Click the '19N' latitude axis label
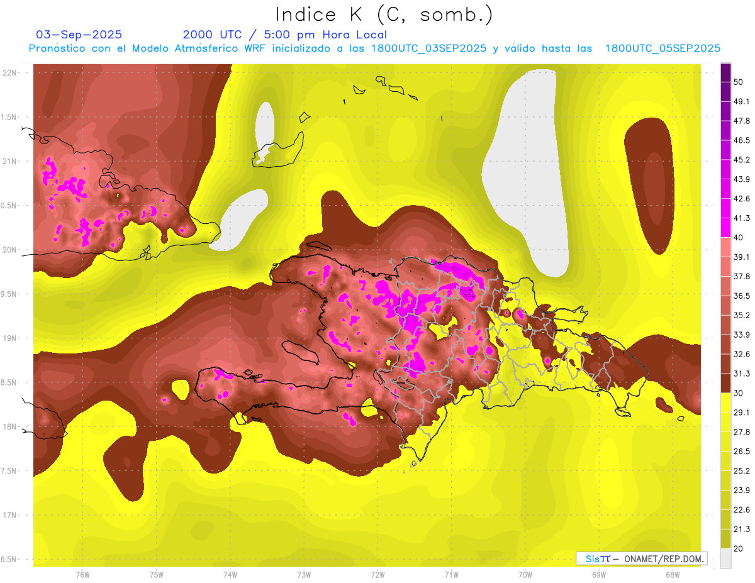This screenshot has height=583, width=755. click(x=9, y=338)
